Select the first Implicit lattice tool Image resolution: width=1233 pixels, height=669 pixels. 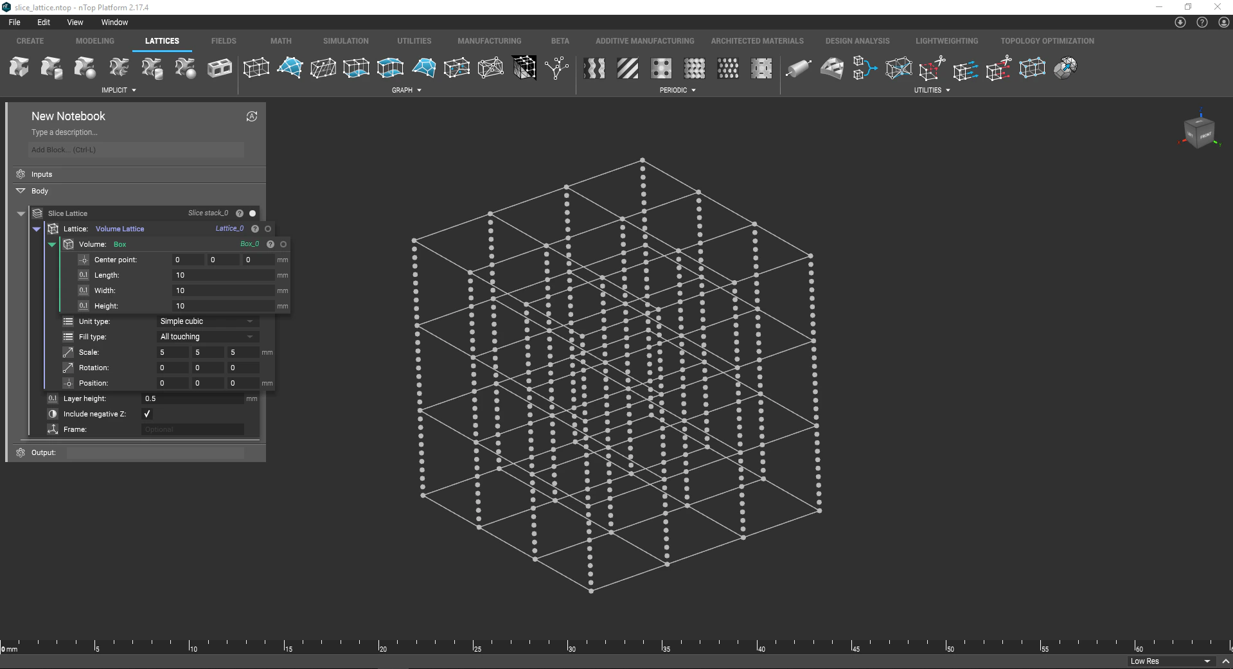pyautogui.click(x=19, y=67)
